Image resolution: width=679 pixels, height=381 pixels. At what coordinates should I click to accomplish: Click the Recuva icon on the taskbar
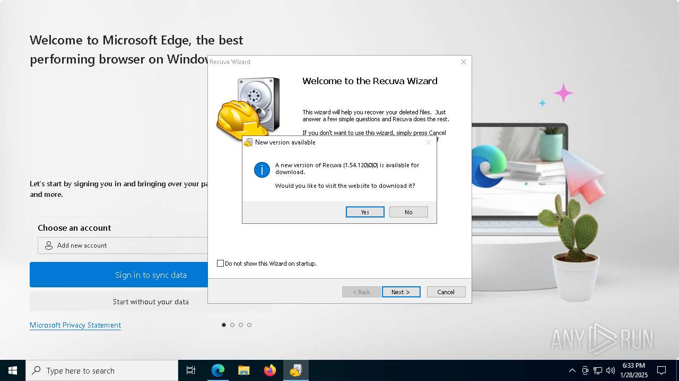[296, 370]
